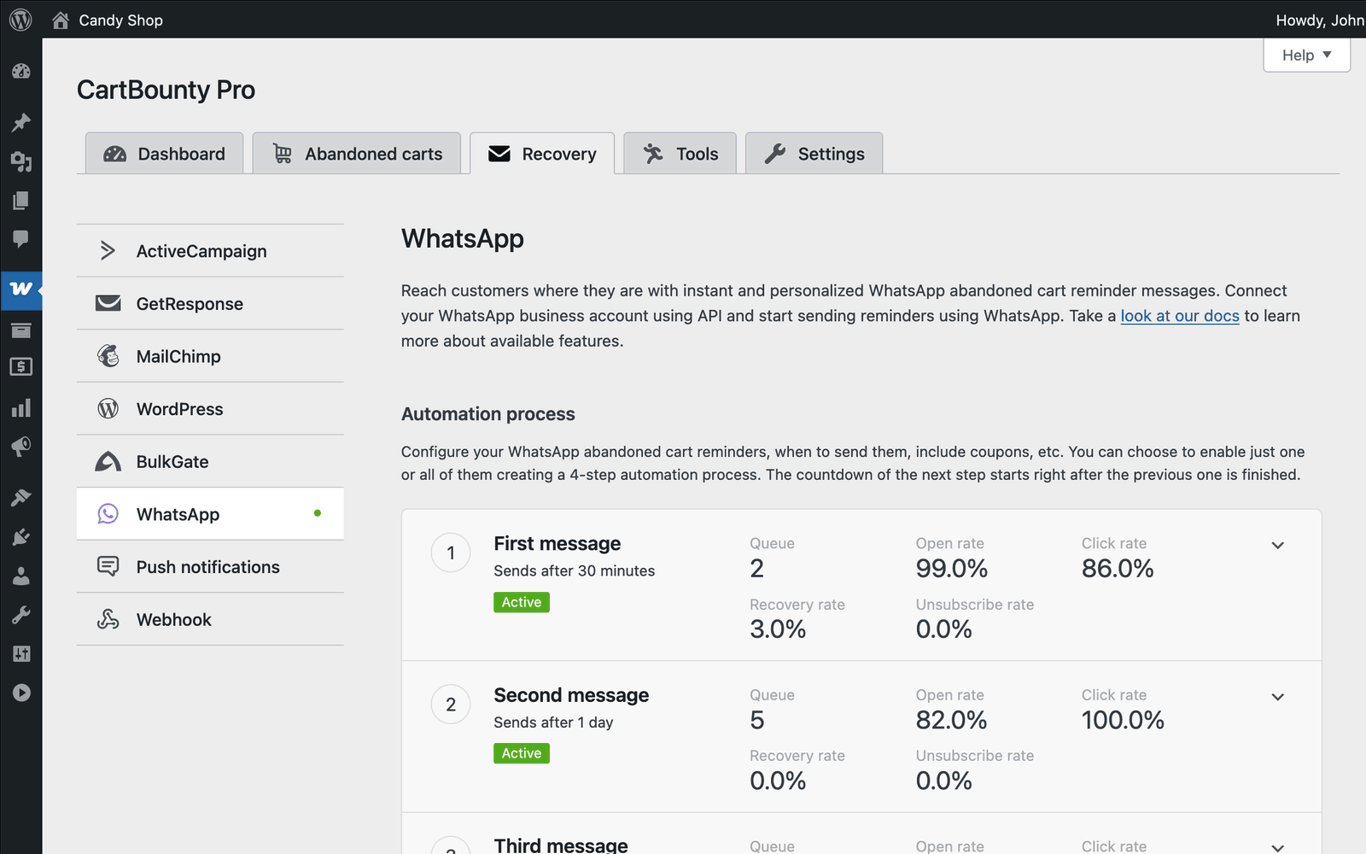Open the 'Howdy, John' account link

click(x=1320, y=20)
